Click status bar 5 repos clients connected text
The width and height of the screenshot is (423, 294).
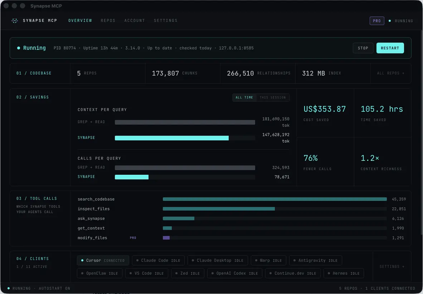click(377, 289)
